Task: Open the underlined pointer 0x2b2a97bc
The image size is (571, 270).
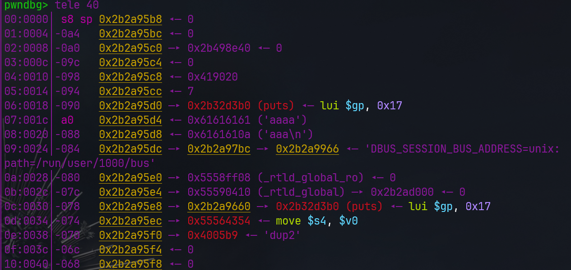Action: [219, 149]
